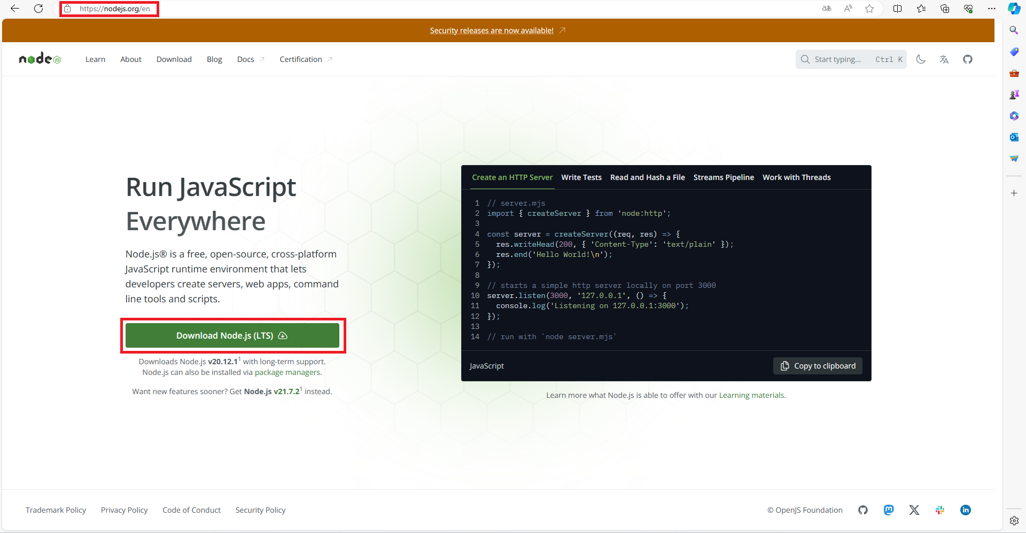Open the footer X (Twitter) icon
Image resolution: width=1026 pixels, height=533 pixels.
(914, 510)
